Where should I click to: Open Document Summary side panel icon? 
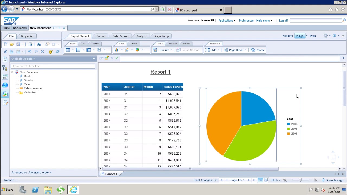(5, 60)
